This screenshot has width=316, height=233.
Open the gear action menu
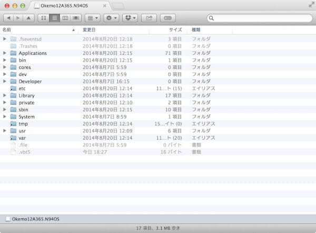click(111, 18)
